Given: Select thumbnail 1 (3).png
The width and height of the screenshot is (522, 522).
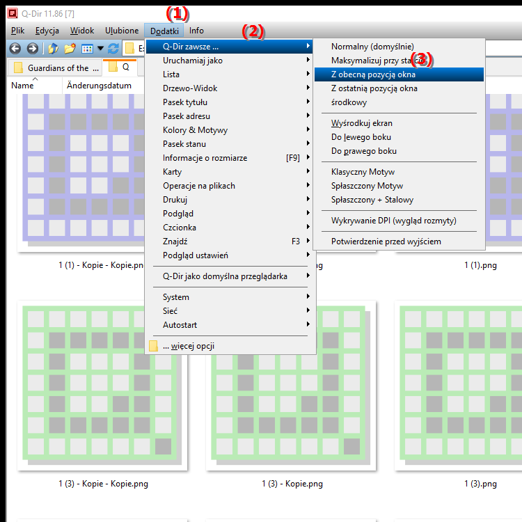Looking at the screenshot, I should [x=459, y=386].
